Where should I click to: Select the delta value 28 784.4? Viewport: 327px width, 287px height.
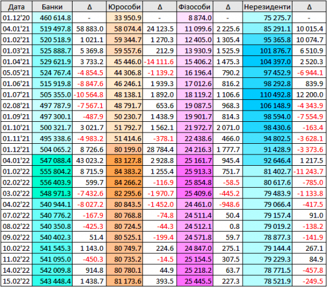tap(159, 149)
